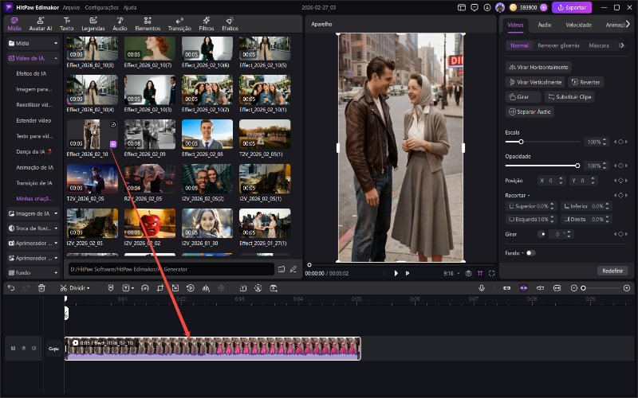Open the user avatar profile icon
The height and width of the screenshot is (398, 638).
tap(500, 7)
